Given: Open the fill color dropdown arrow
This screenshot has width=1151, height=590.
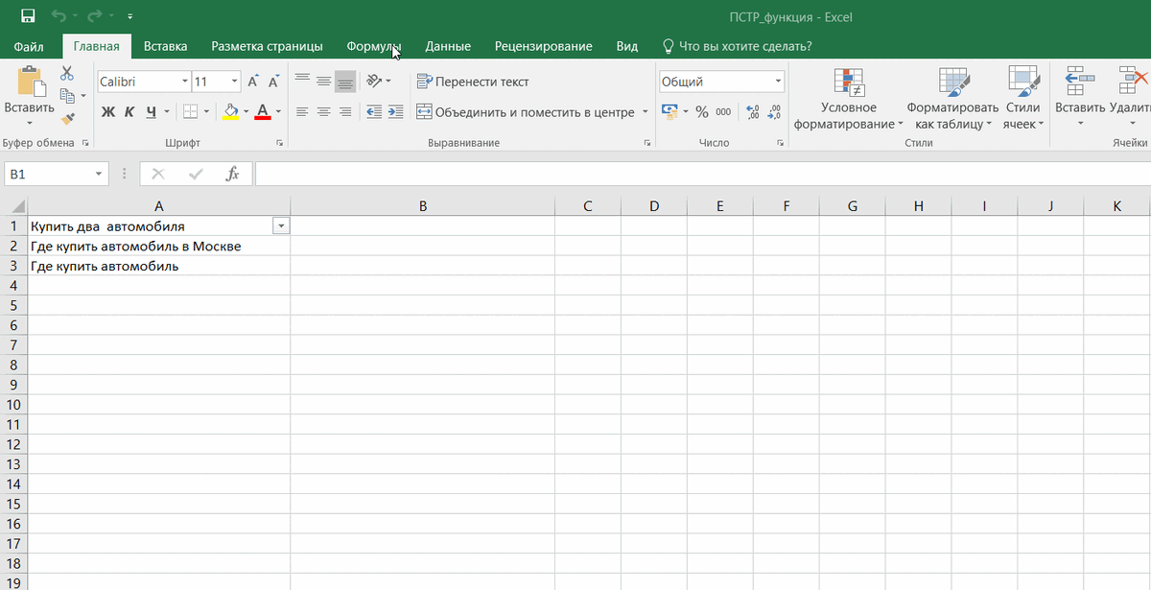Looking at the screenshot, I should pyautogui.click(x=247, y=112).
